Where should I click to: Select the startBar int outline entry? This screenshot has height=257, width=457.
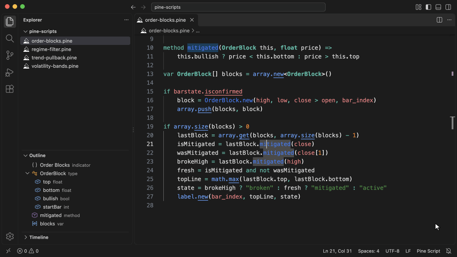(75, 207)
